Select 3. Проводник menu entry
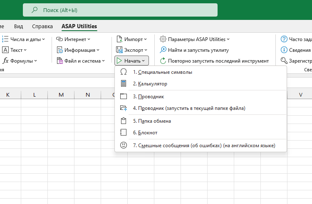This screenshot has height=204, width=312. click(201, 97)
